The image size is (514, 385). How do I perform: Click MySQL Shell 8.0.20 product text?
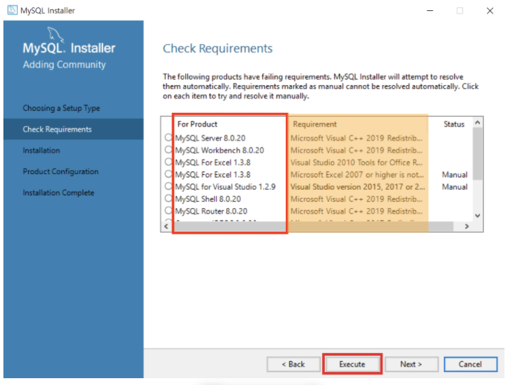[x=208, y=199]
